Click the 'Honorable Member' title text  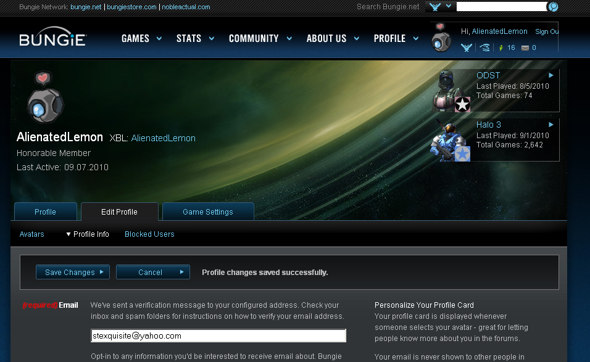[54, 153]
